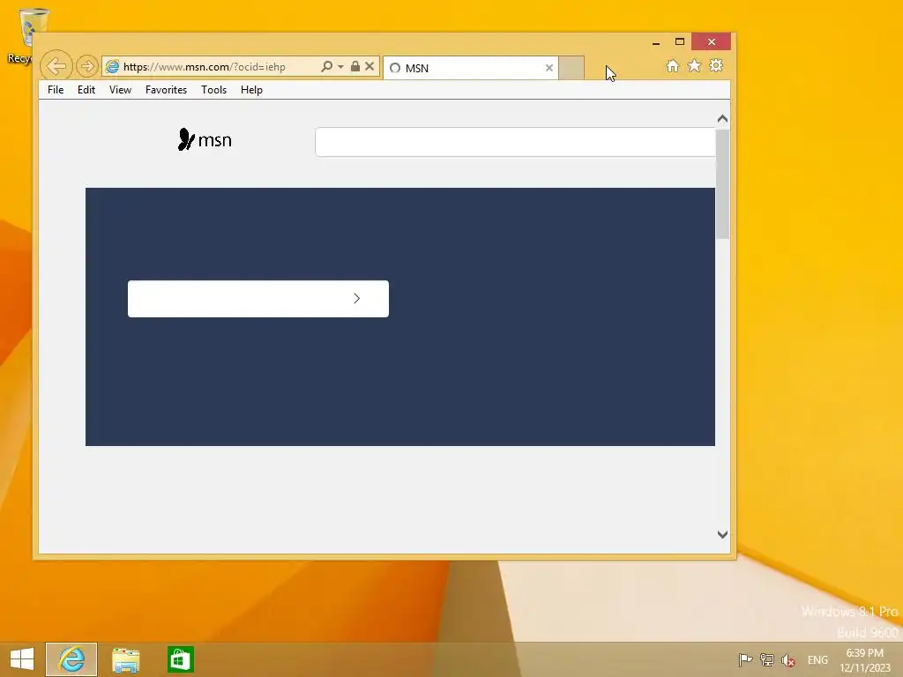The height and width of the screenshot is (677, 903).
Task: Open the Windows Store taskbar icon
Action: click(x=180, y=659)
